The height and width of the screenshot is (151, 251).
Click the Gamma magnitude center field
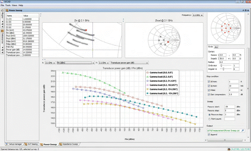(223, 55)
